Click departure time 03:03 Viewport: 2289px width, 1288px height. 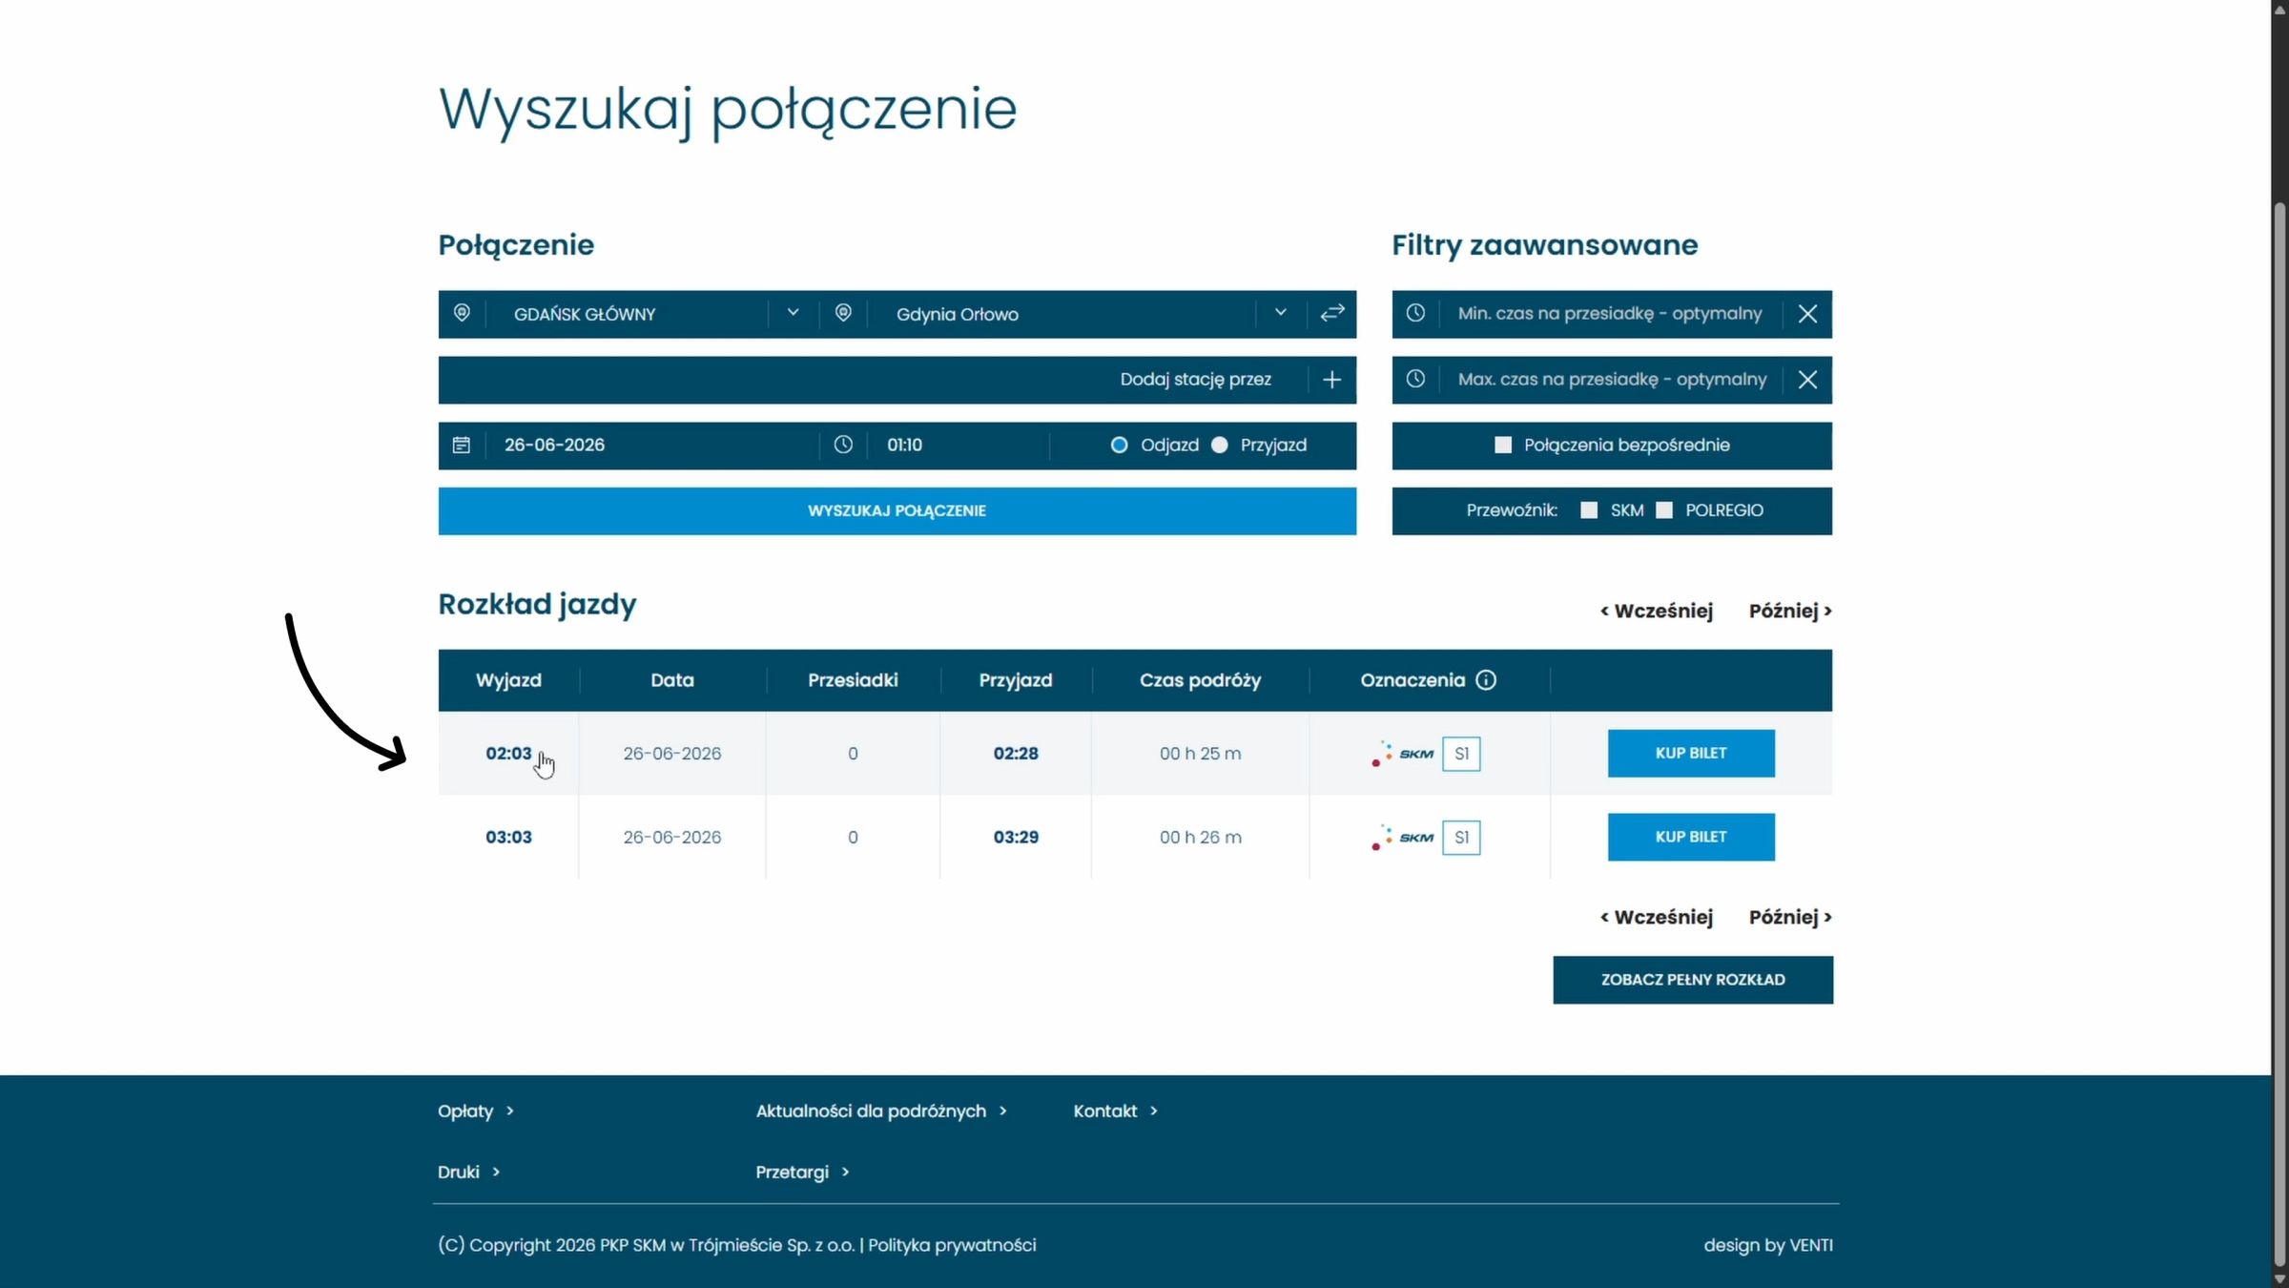[508, 837]
